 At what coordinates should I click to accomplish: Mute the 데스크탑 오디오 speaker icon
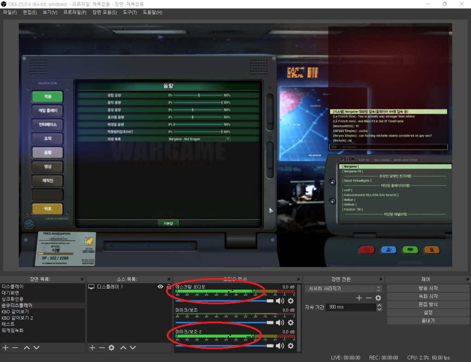point(280,301)
